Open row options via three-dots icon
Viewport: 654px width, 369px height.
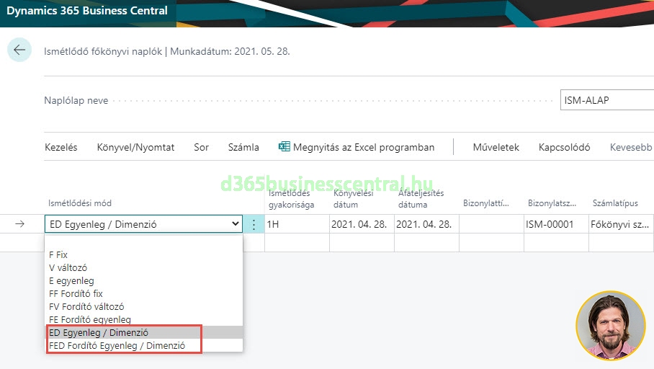(x=254, y=224)
